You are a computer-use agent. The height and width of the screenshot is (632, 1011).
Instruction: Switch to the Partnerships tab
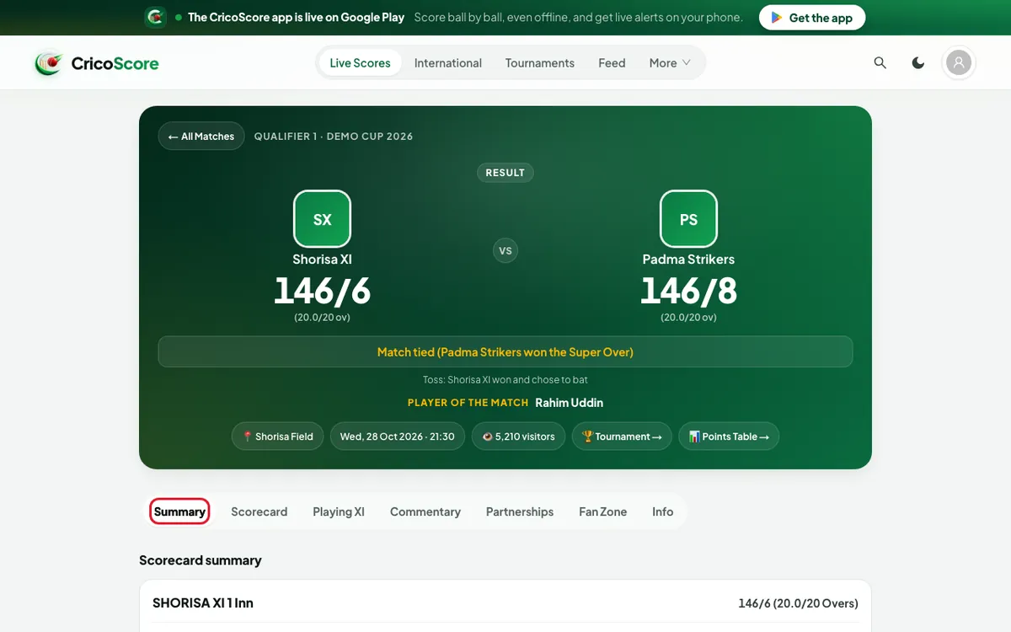coord(520,511)
